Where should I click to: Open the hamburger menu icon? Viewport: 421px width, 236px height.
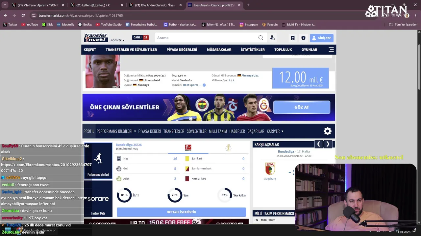pyautogui.click(x=331, y=49)
